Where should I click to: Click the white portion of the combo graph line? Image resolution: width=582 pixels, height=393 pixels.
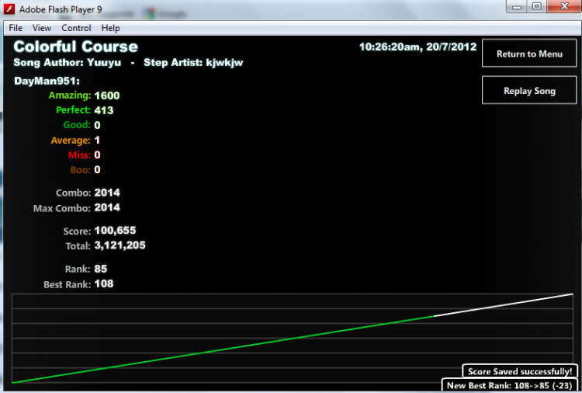click(x=504, y=305)
